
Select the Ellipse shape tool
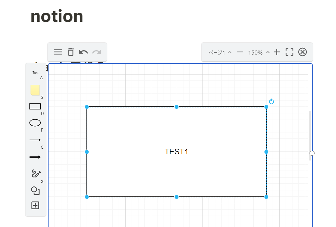click(x=35, y=123)
